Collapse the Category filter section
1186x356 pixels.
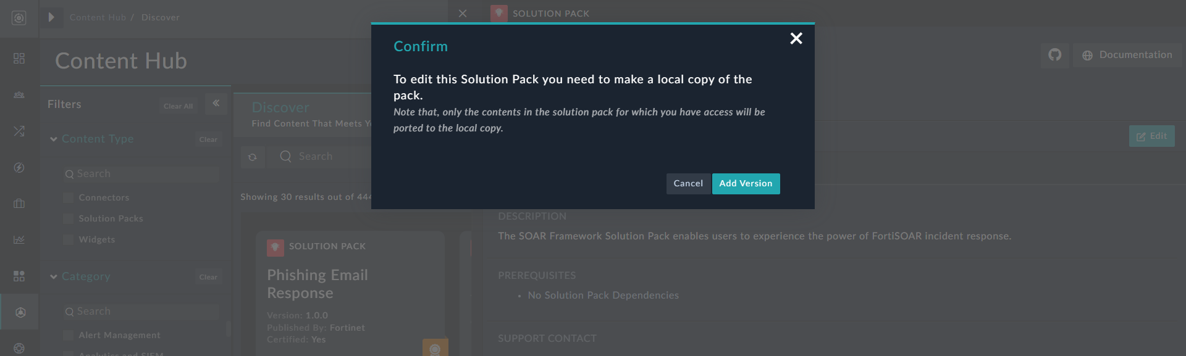(54, 277)
